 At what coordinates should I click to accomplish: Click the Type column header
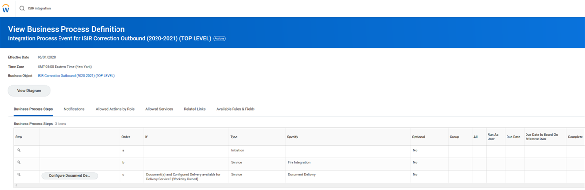234,137
